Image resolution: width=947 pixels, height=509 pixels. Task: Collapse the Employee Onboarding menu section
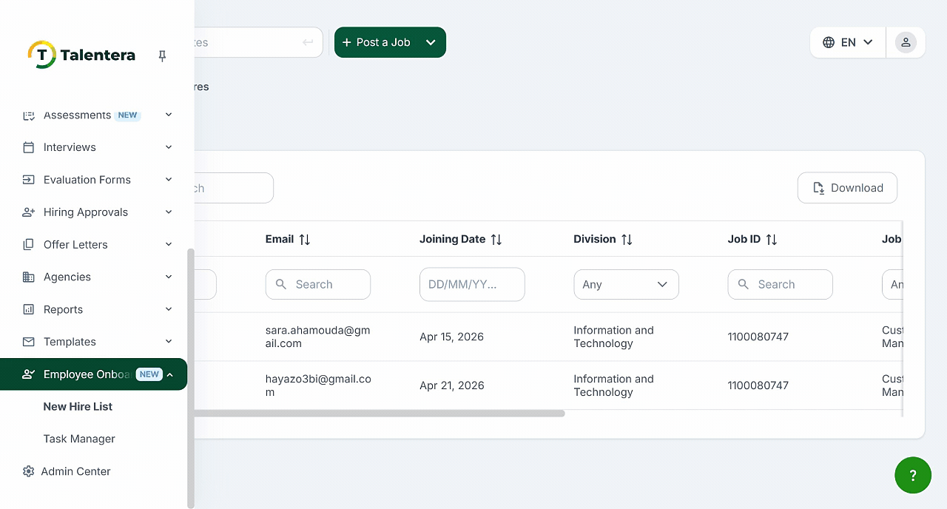point(169,374)
